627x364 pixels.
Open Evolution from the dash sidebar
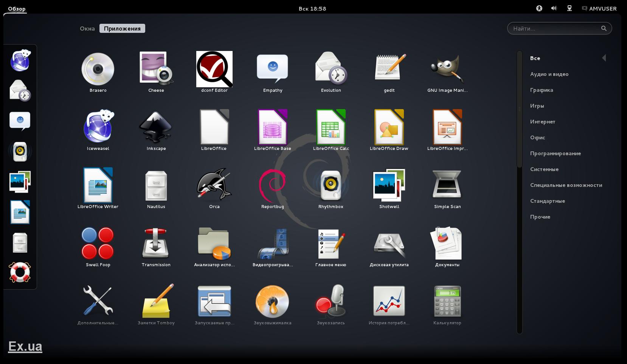pos(20,90)
